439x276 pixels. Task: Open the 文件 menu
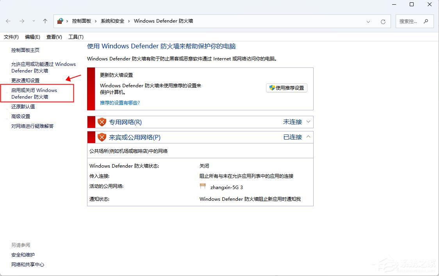pos(11,37)
